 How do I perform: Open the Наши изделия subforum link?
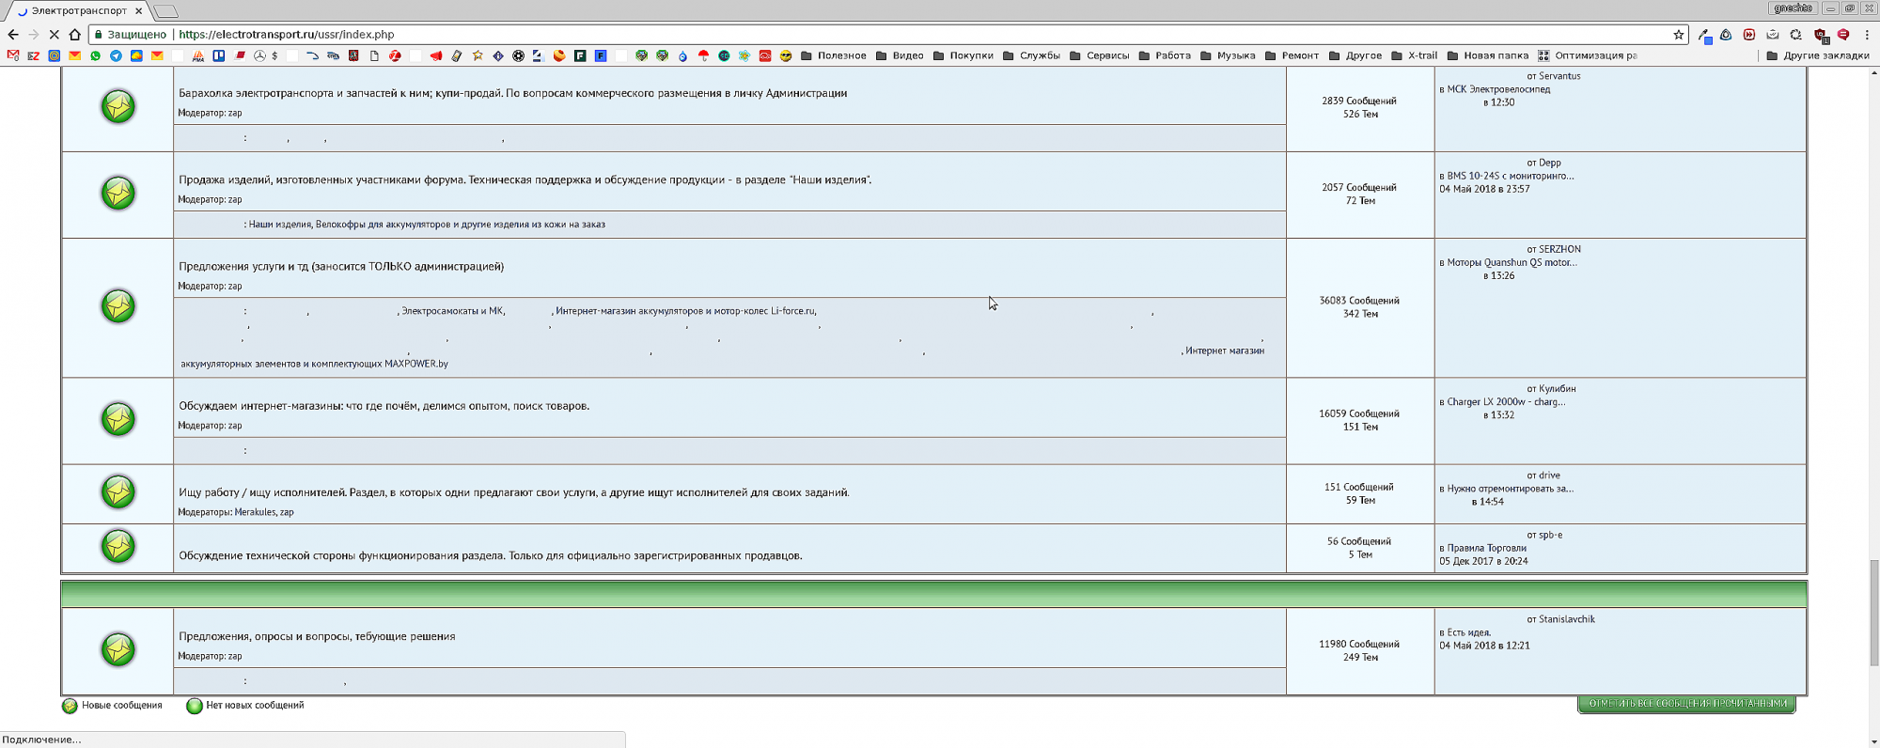pos(280,225)
